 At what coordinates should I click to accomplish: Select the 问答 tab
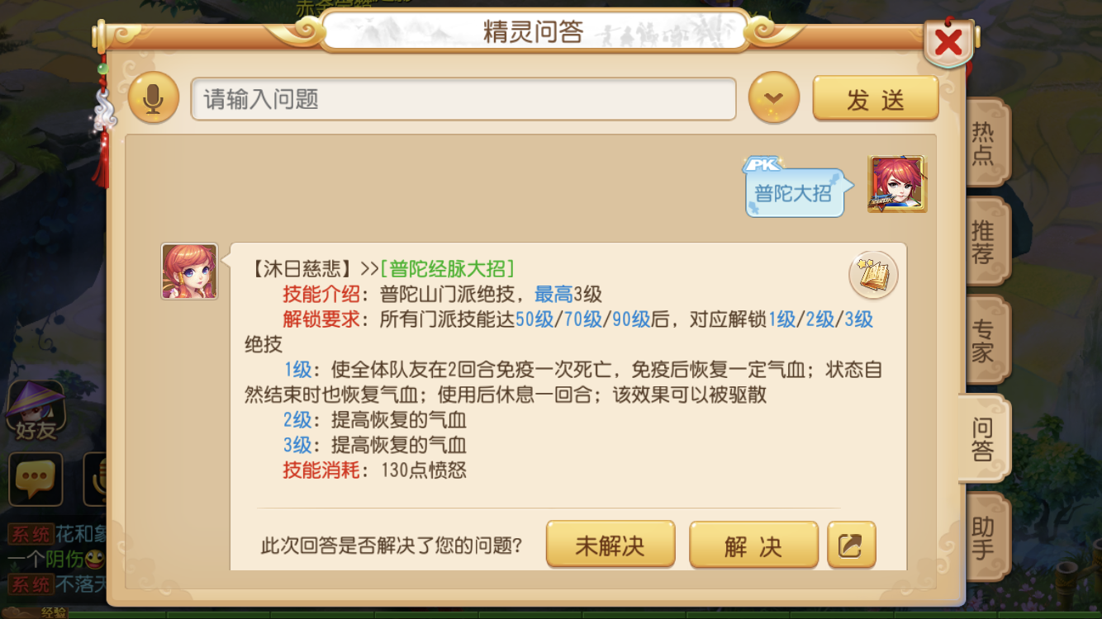(983, 438)
